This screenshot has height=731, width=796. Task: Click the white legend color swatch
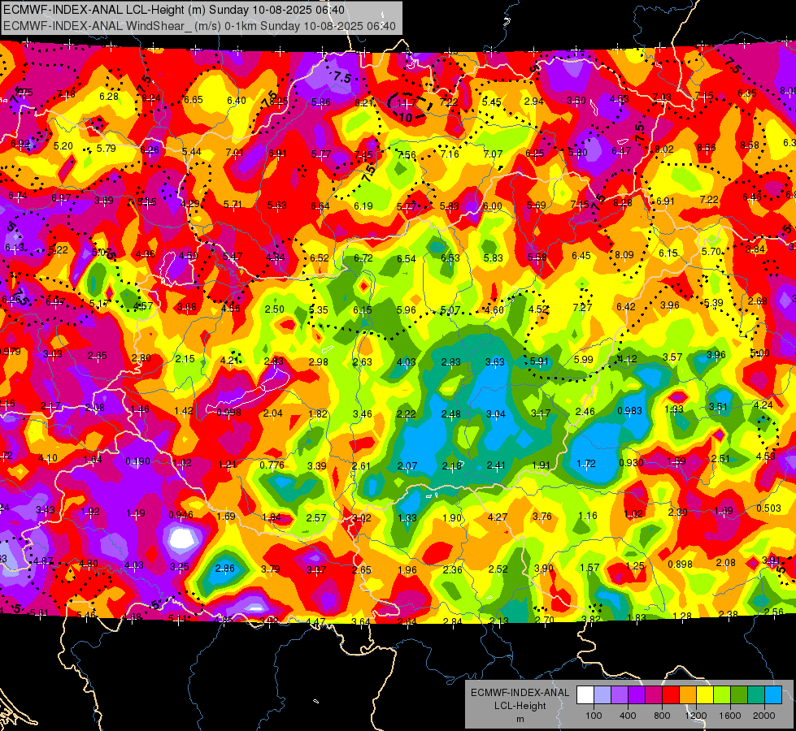[x=585, y=694]
